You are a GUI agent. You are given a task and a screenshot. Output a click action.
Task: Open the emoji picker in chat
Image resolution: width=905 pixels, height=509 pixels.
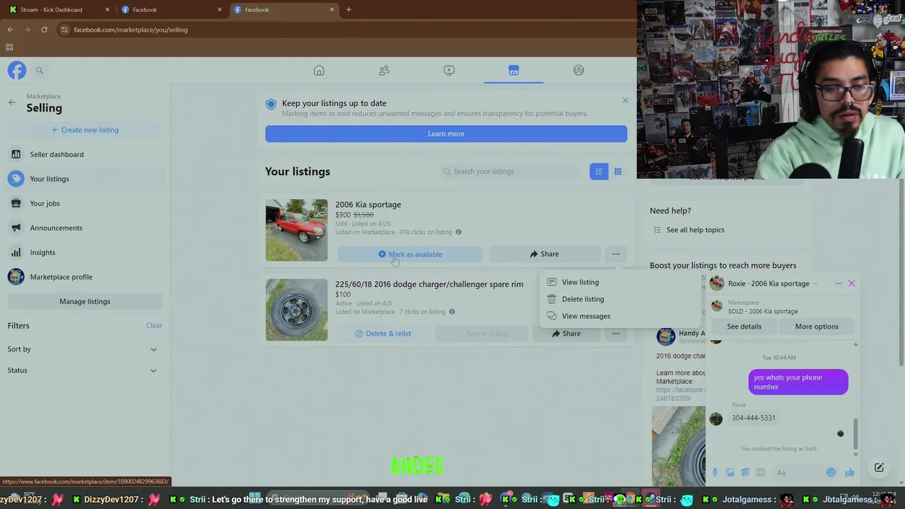coord(831,472)
